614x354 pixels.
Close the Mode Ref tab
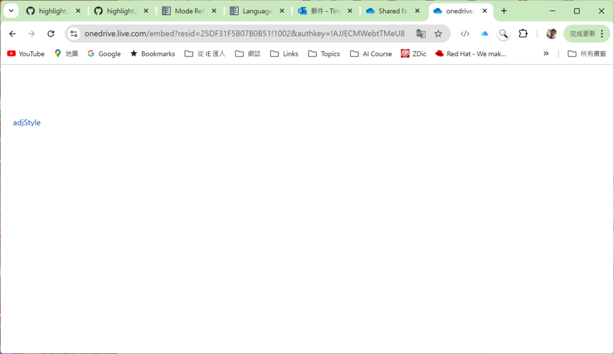tap(214, 11)
